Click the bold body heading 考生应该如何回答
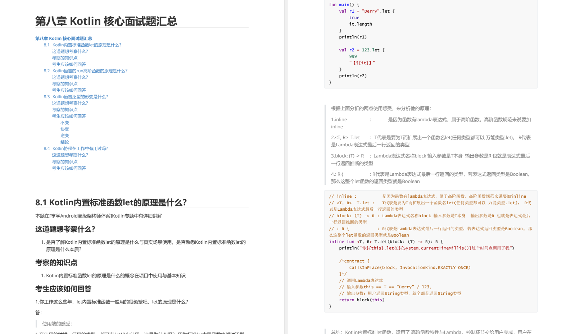 [63, 289]
